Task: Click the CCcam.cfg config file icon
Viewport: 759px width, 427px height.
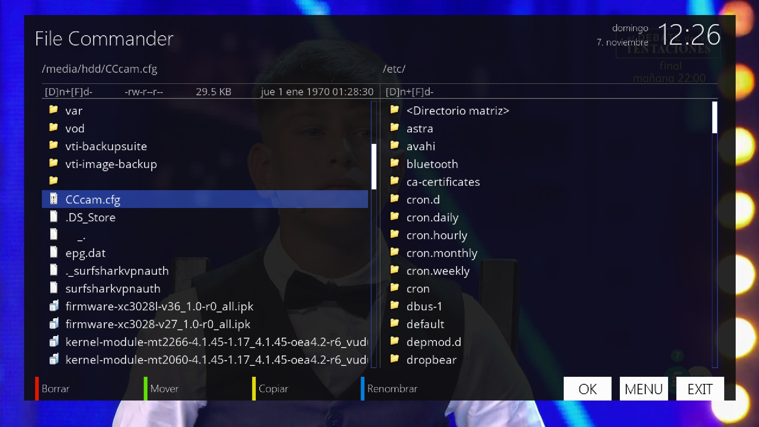Action: tap(54, 199)
